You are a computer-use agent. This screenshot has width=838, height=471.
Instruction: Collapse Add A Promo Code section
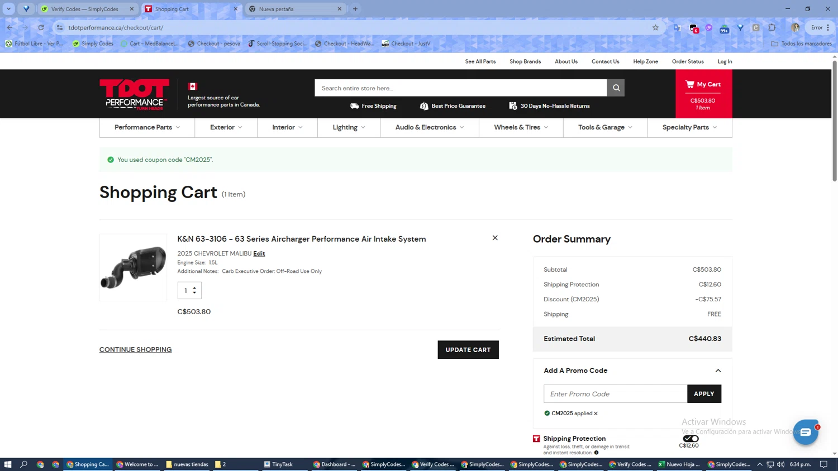[x=718, y=371]
